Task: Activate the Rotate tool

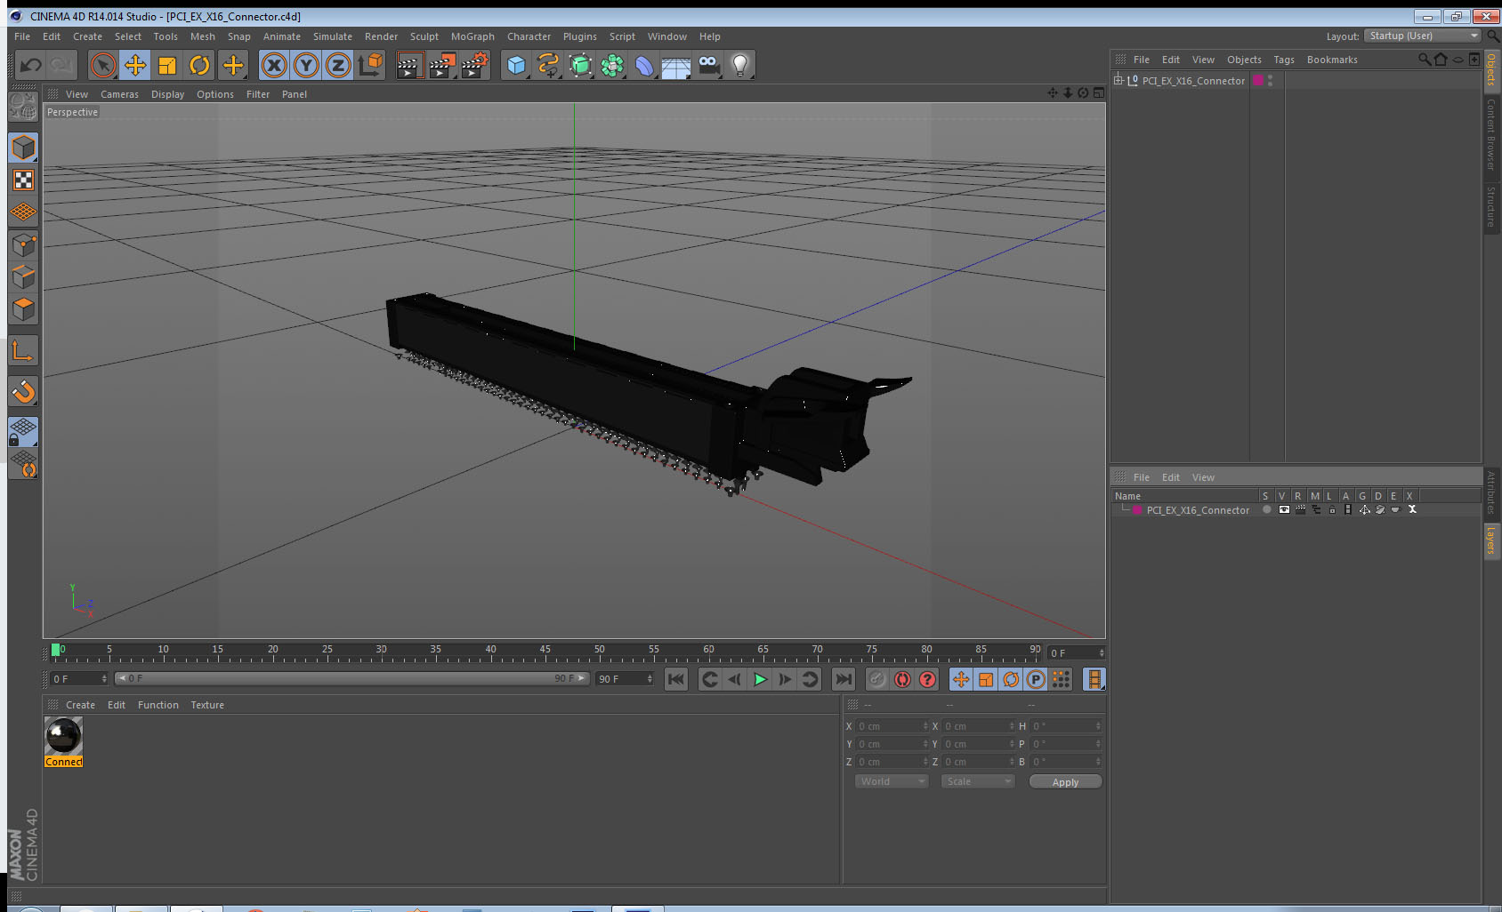Action: (x=199, y=65)
